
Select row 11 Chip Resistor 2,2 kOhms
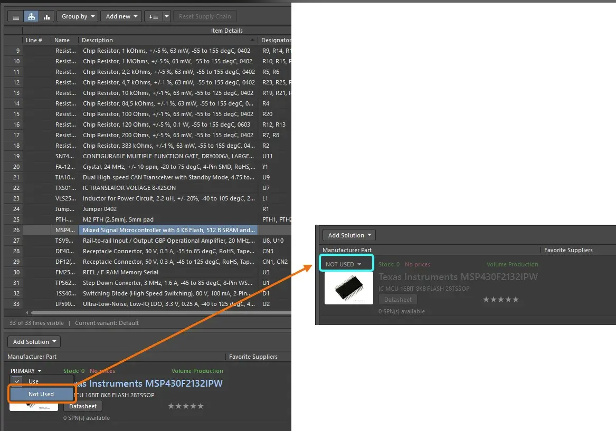click(148, 72)
